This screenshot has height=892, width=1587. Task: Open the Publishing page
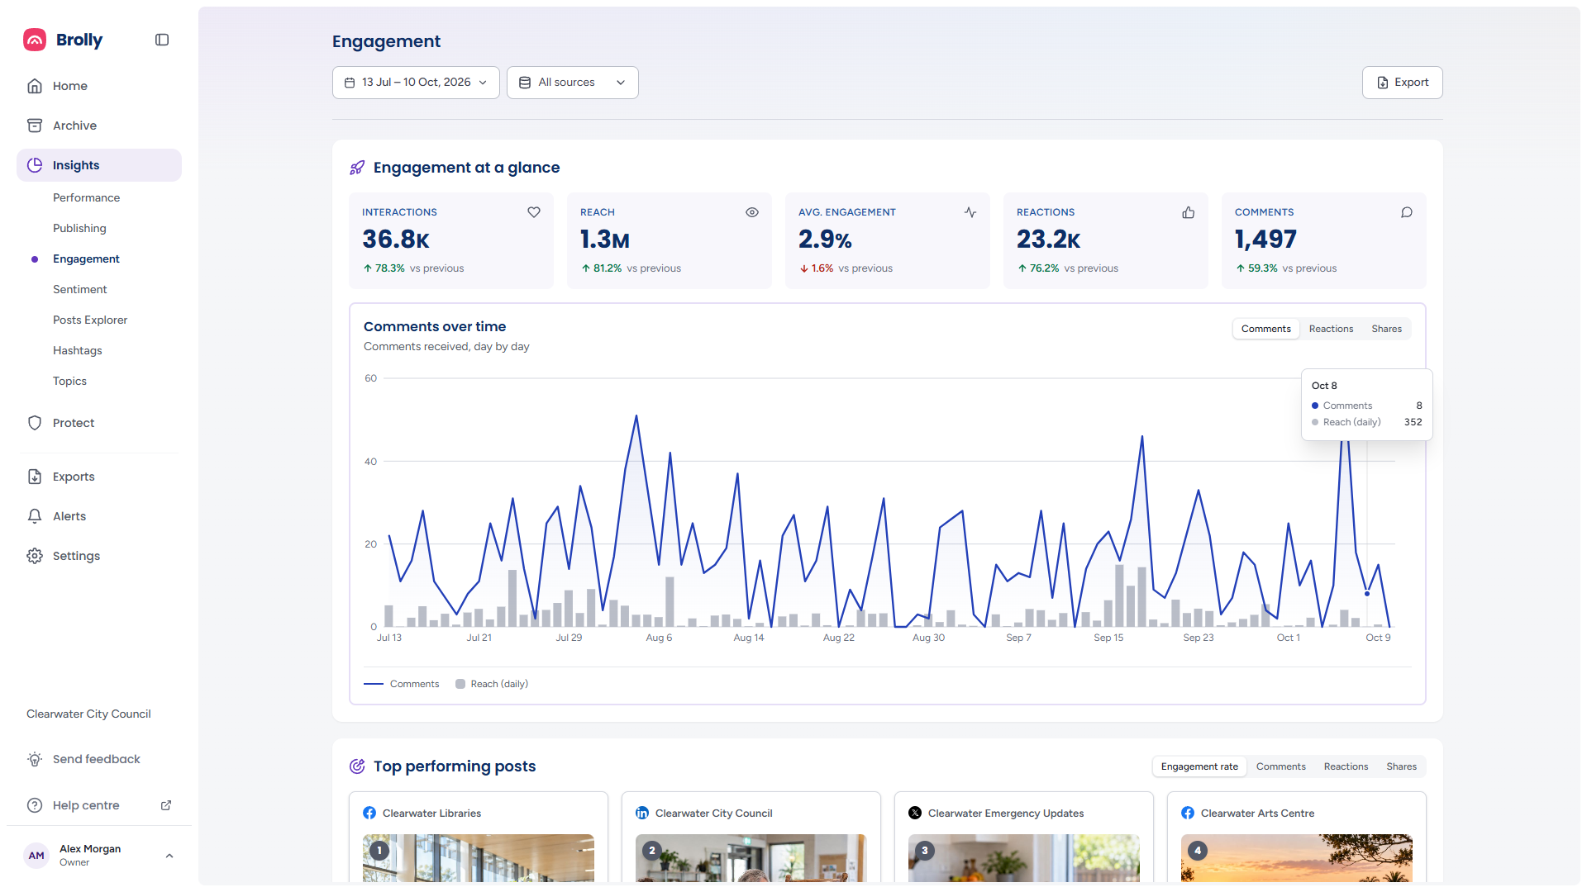pyautogui.click(x=79, y=228)
